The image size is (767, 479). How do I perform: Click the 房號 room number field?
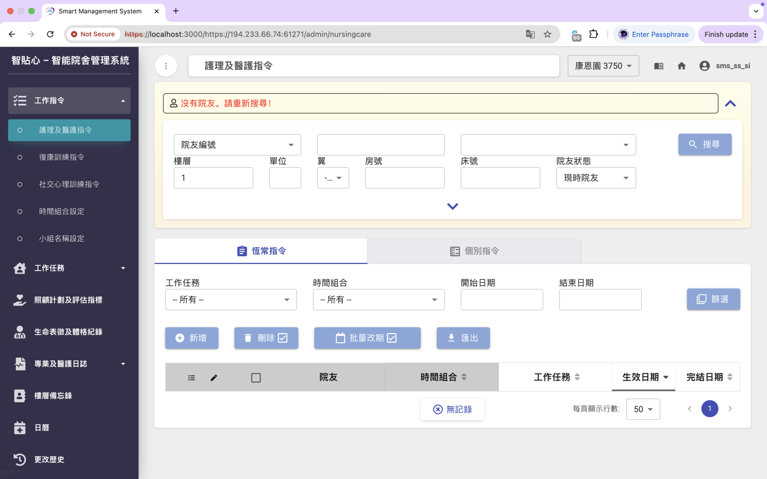(x=405, y=178)
